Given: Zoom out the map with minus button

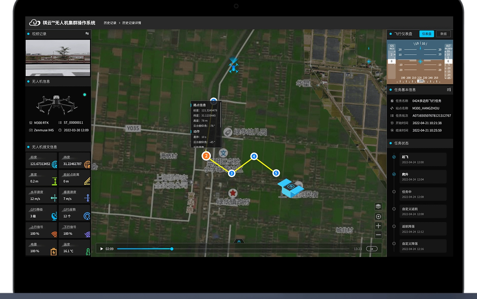Looking at the screenshot, I should tap(378, 235).
